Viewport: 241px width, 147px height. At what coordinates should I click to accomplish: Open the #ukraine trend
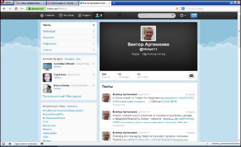point(47,129)
